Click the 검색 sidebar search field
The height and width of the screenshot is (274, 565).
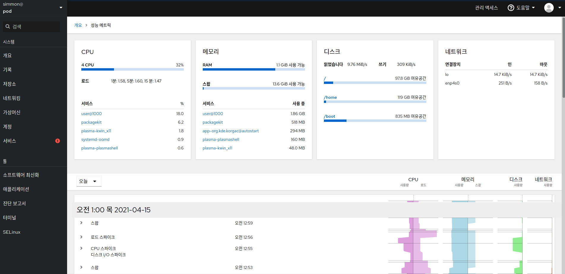pos(31,26)
